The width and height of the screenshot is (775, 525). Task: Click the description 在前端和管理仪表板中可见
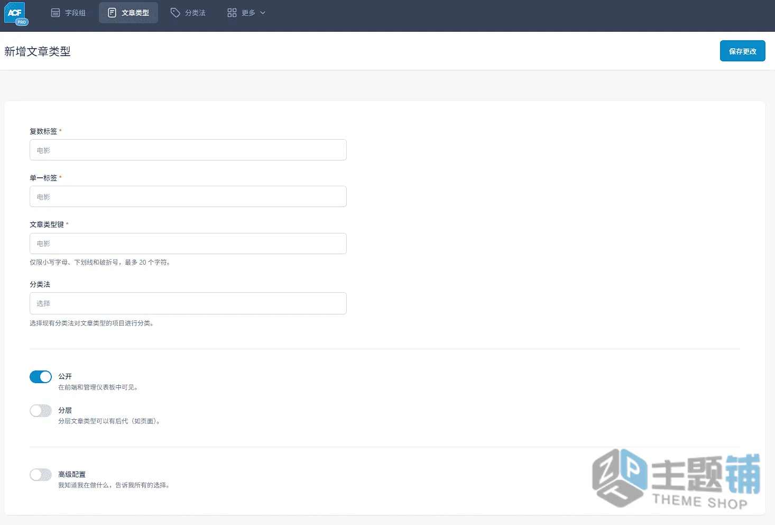tap(98, 387)
